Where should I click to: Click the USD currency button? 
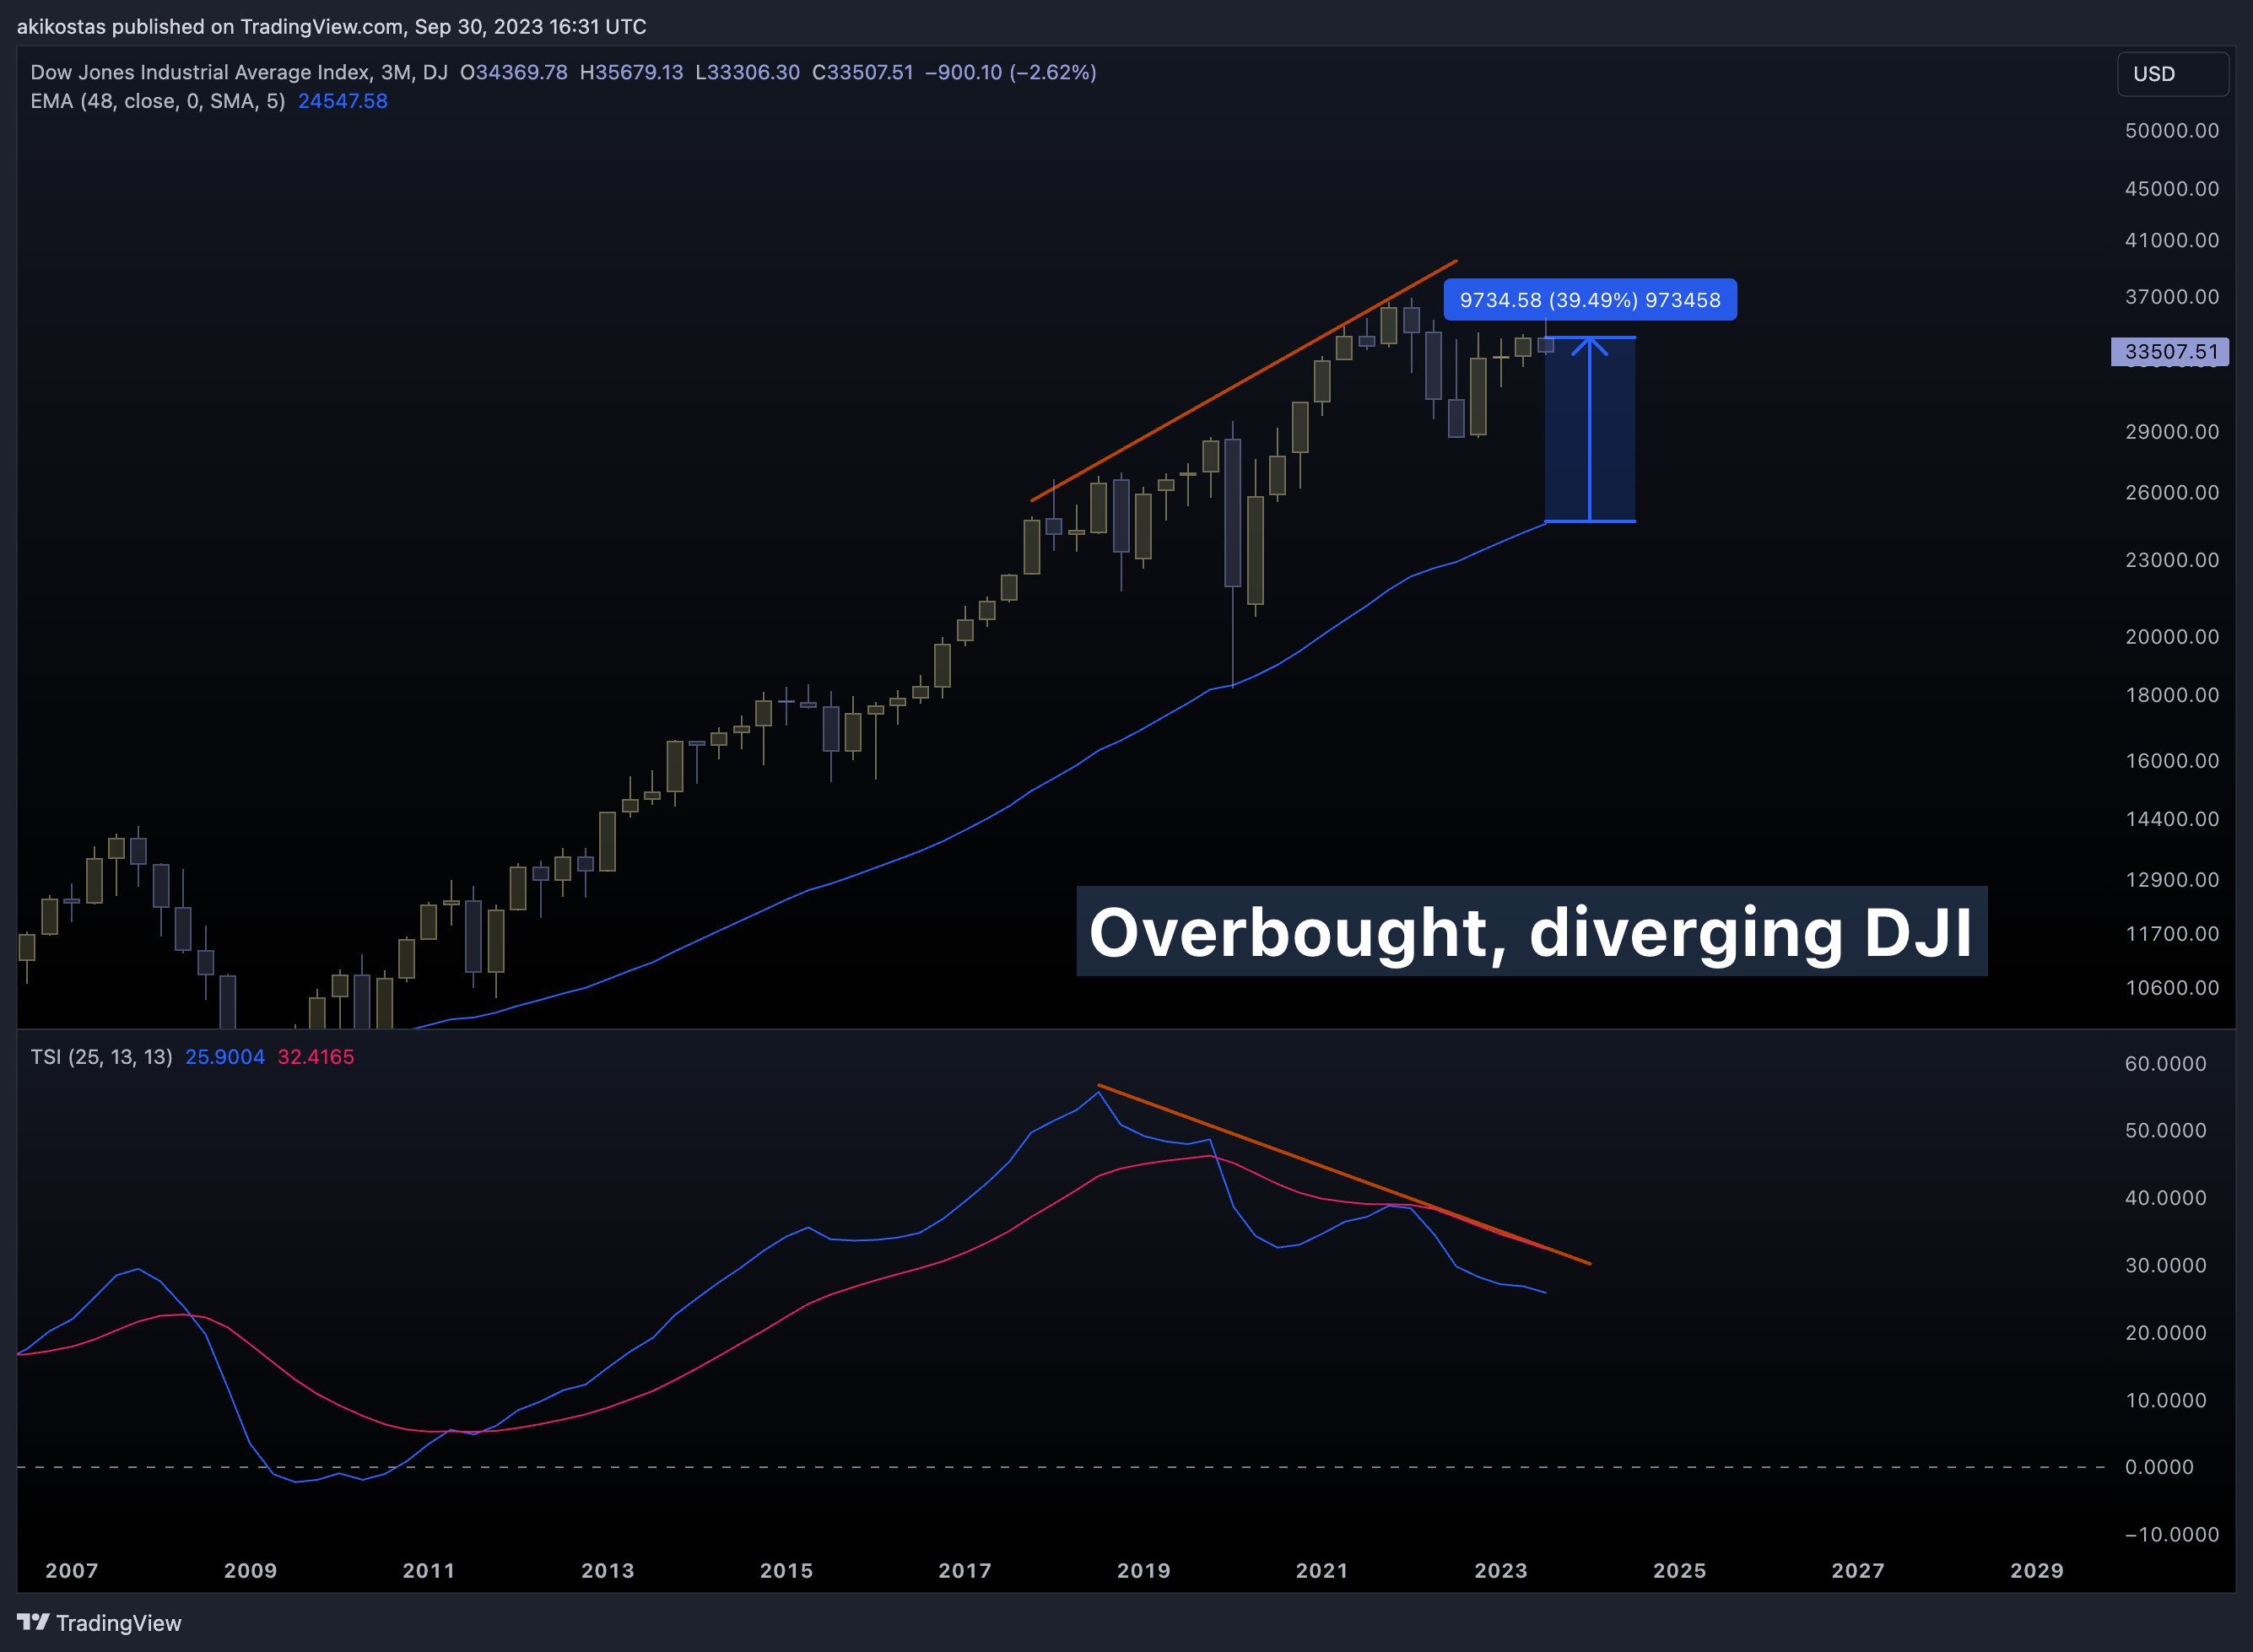(x=2172, y=74)
